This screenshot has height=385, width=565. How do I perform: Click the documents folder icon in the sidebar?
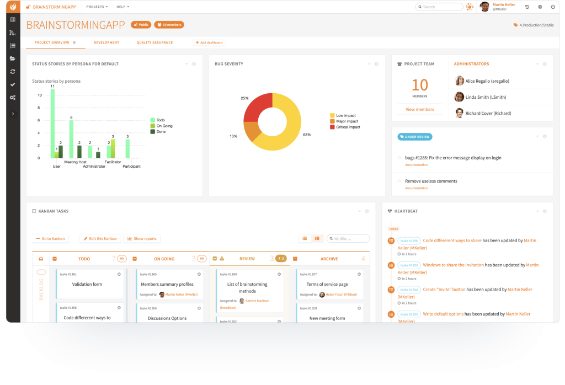(x=12, y=57)
